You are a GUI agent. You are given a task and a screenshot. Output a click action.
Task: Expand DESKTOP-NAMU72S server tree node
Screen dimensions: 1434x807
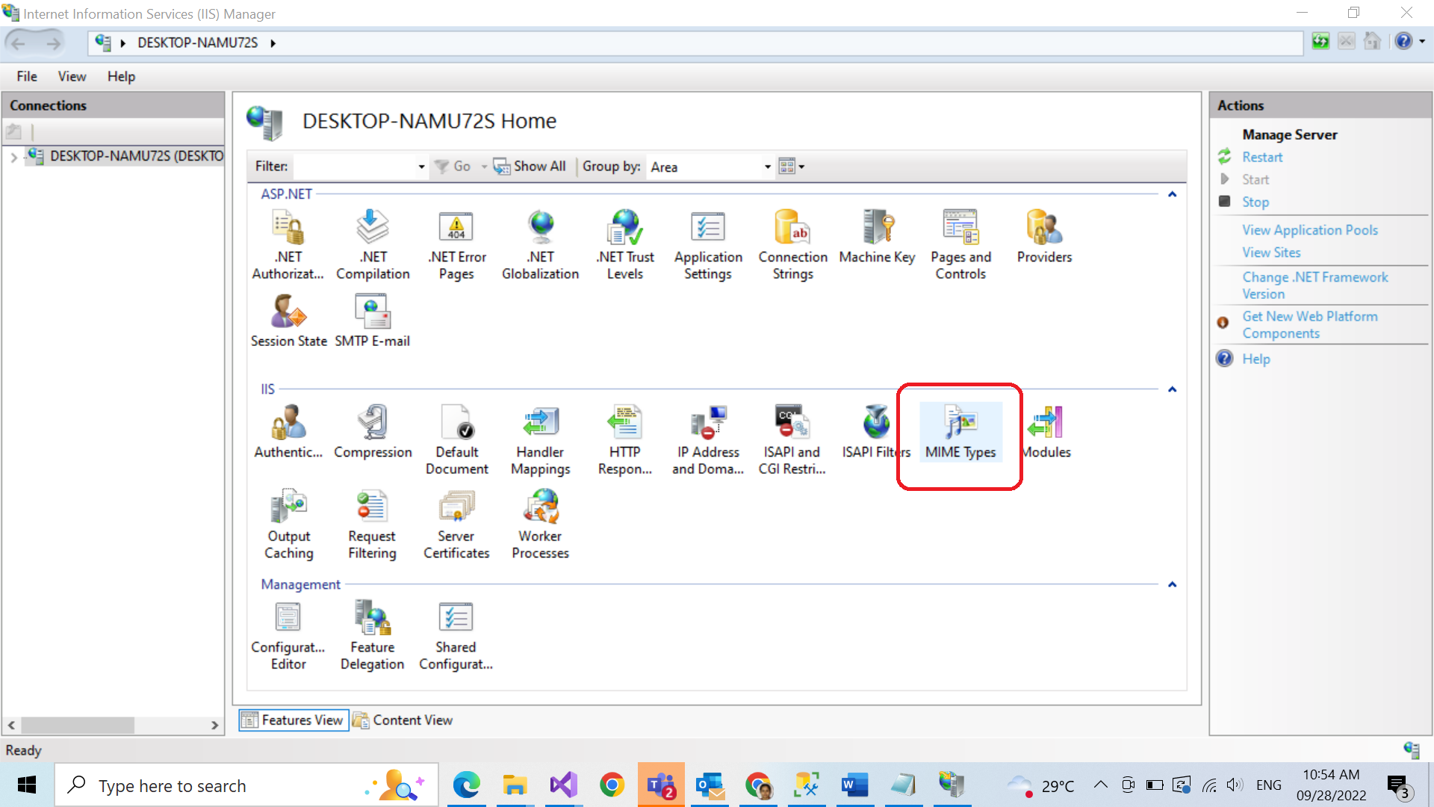pyautogui.click(x=13, y=157)
